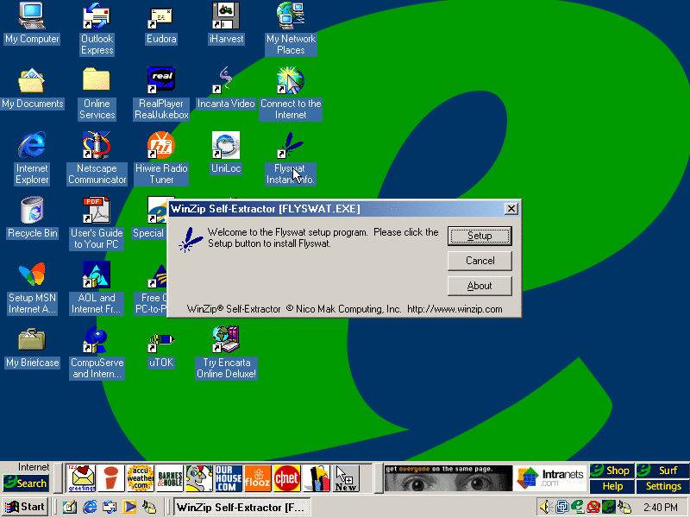Open the About button in the extractor dialog
This screenshot has height=518, width=690.
[480, 286]
